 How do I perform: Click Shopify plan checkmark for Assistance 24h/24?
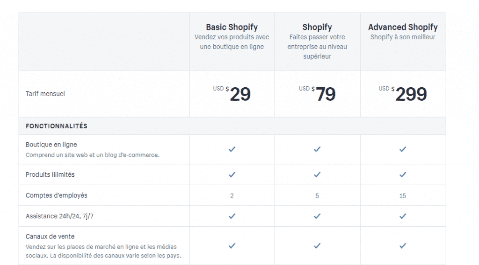tap(317, 216)
